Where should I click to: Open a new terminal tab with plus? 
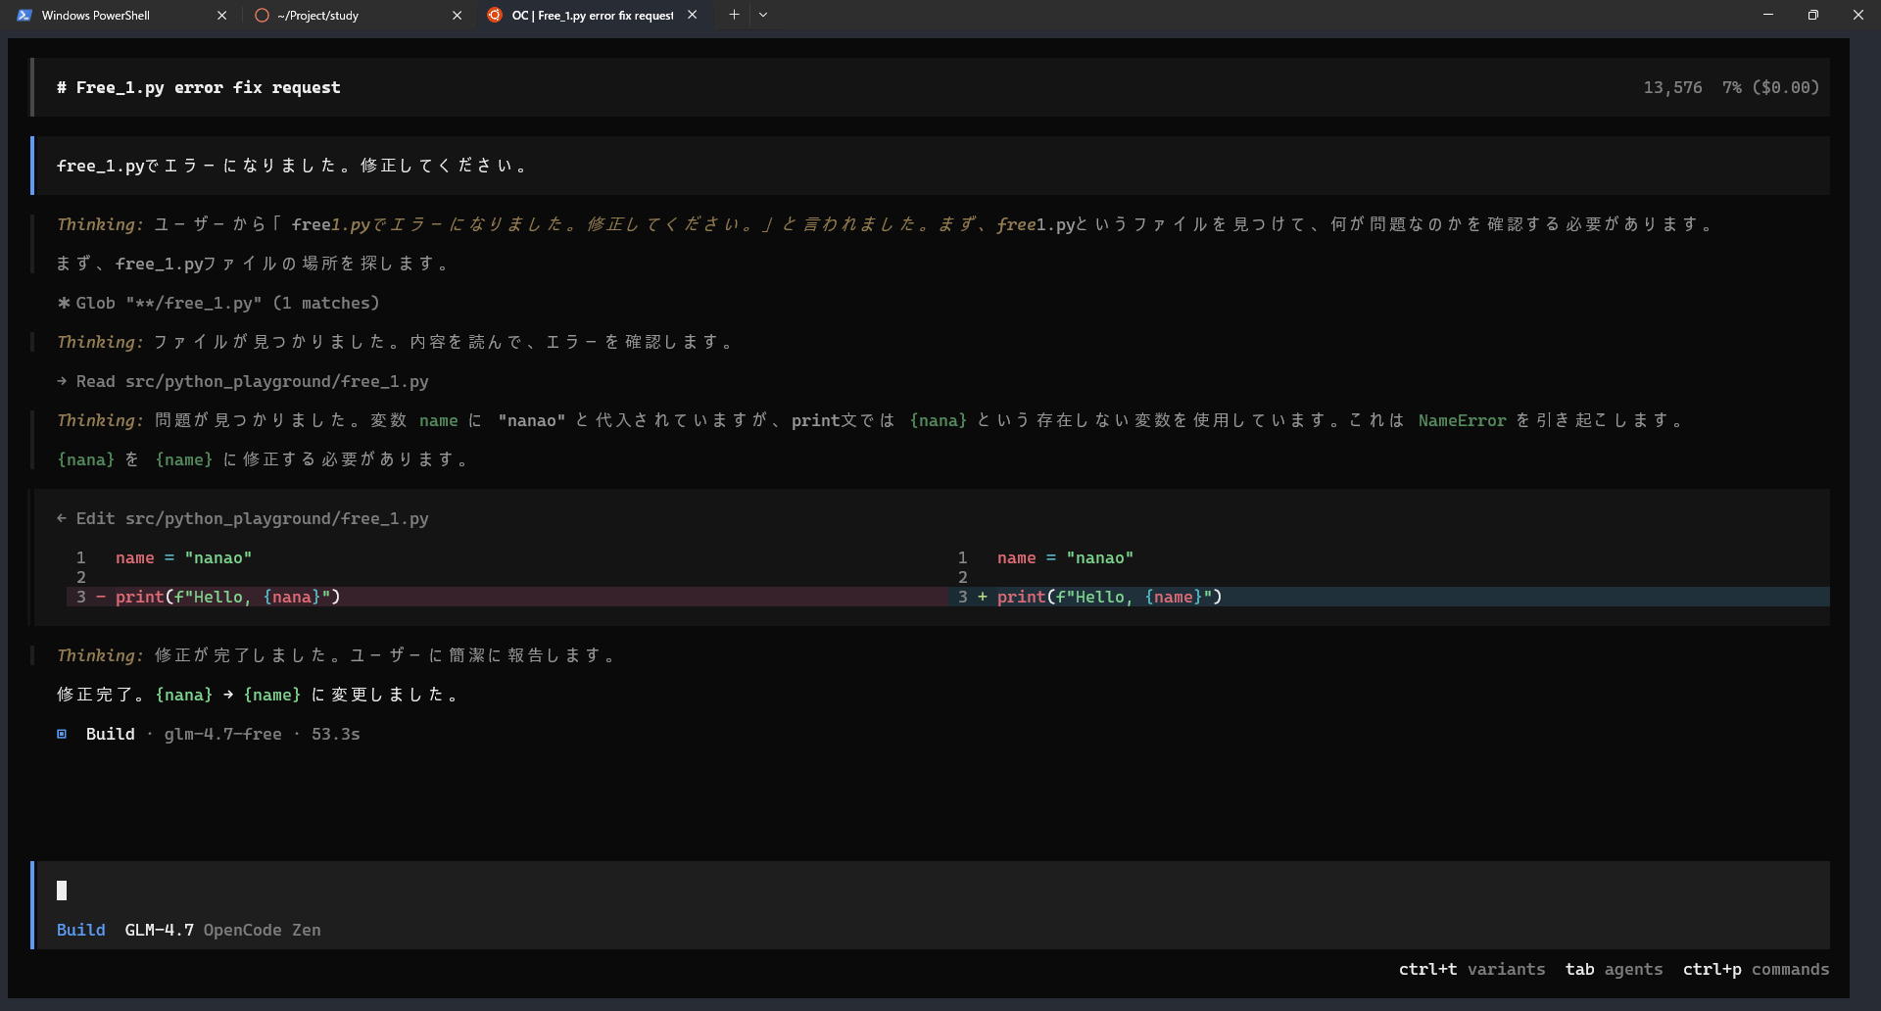tap(734, 15)
